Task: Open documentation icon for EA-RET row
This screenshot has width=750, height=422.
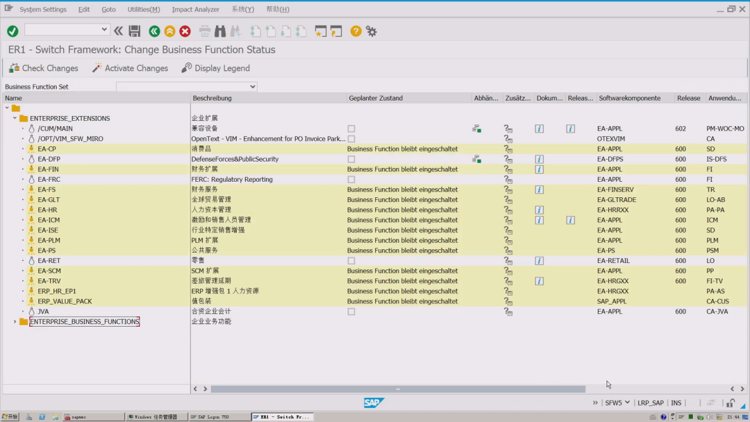Action: point(539,260)
